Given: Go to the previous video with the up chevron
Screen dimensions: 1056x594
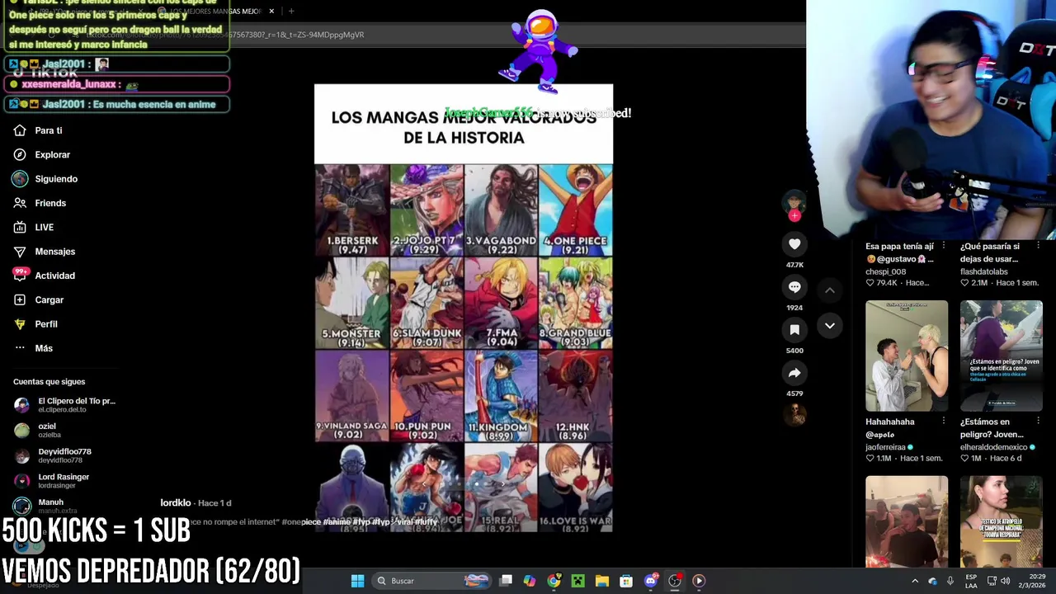Looking at the screenshot, I should [x=830, y=290].
